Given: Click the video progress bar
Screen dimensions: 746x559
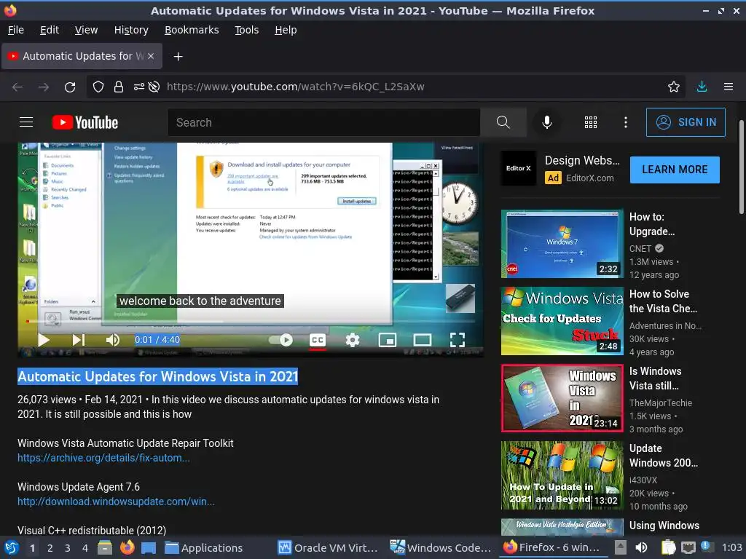Looking at the screenshot, I should point(251,322).
